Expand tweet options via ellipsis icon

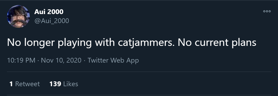(x=267, y=11)
